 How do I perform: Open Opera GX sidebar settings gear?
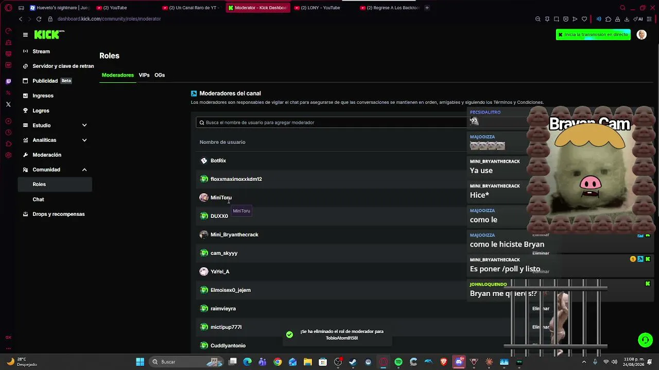[8, 155]
